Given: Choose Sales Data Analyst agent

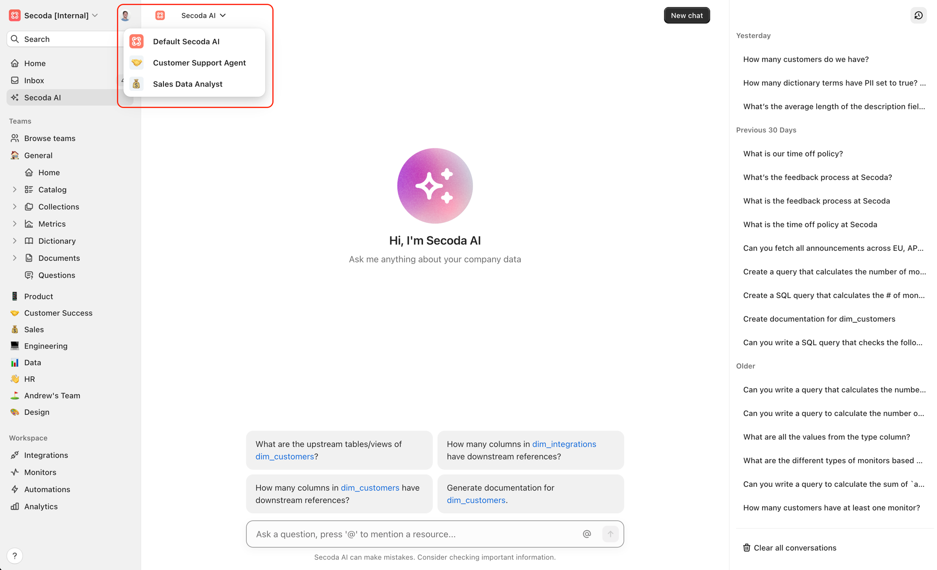Looking at the screenshot, I should tap(187, 84).
